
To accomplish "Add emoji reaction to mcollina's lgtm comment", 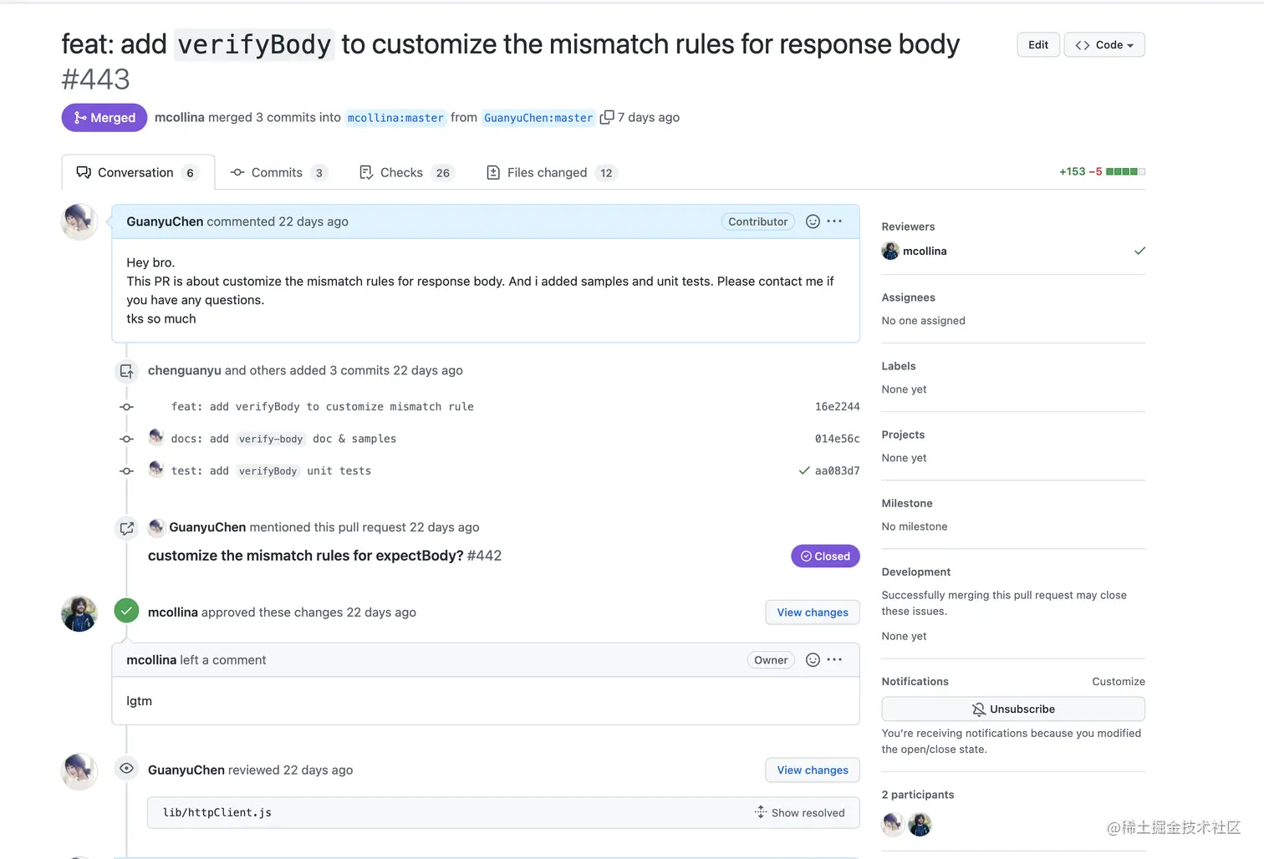I will [x=813, y=660].
